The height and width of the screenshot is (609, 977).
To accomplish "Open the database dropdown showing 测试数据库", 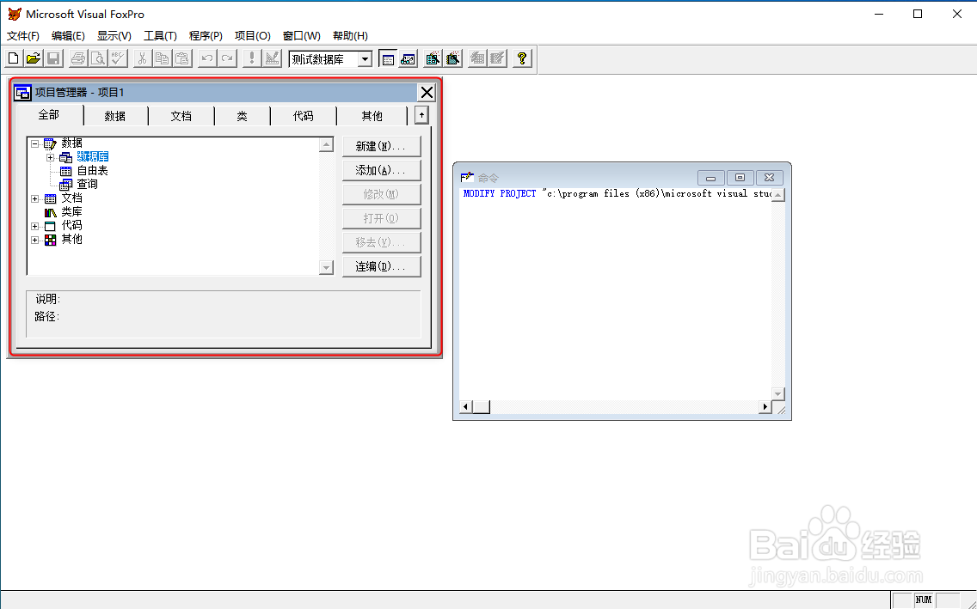I will point(366,59).
